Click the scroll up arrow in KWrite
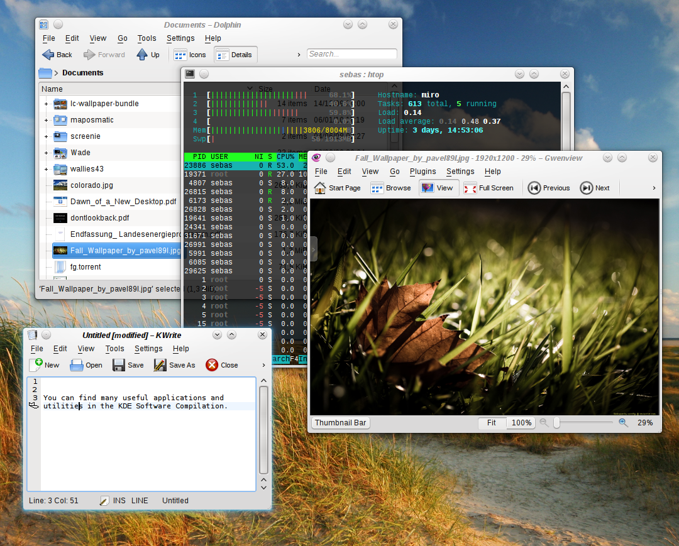Image resolution: width=679 pixels, height=546 pixels. (x=263, y=381)
